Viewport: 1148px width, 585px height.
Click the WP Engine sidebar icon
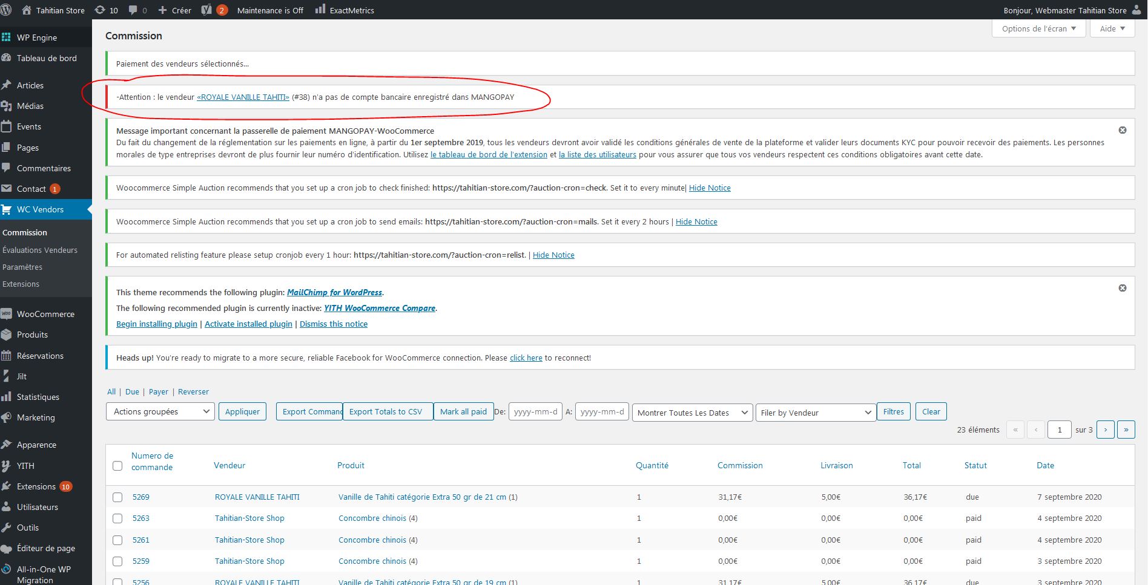click(6, 38)
